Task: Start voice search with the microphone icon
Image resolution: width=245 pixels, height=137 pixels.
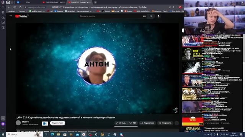Action: [x=158, y=16]
